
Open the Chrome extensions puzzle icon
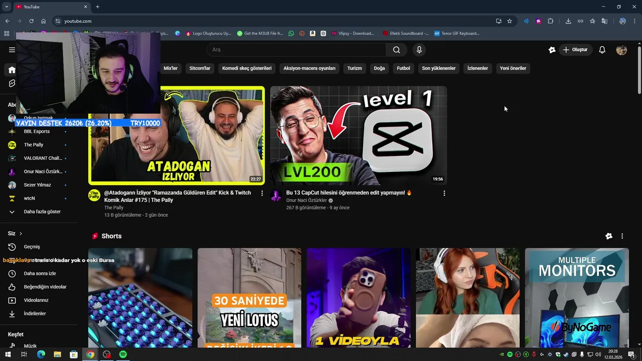pos(551,21)
